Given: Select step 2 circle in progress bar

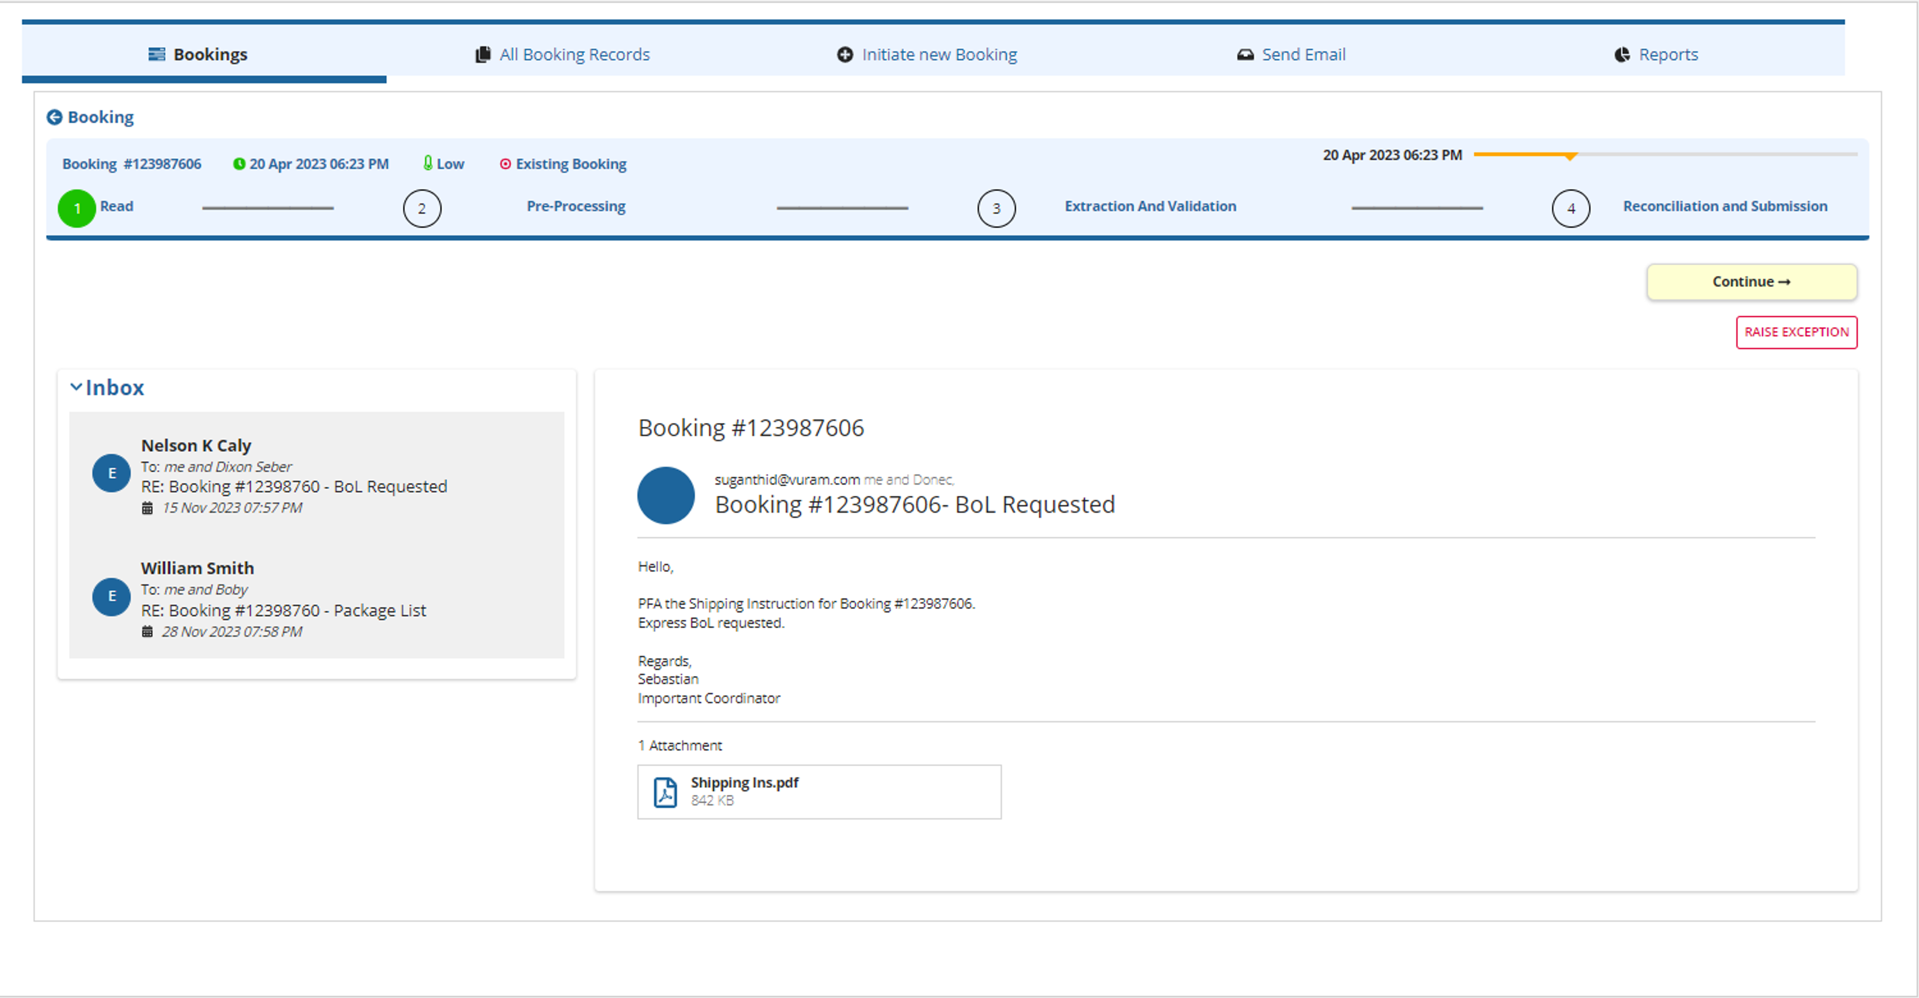Looking at the screenshot, I should [x=422, y=208].
